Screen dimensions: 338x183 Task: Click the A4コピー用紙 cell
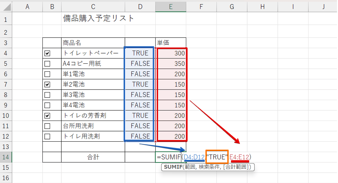point(93,64)
